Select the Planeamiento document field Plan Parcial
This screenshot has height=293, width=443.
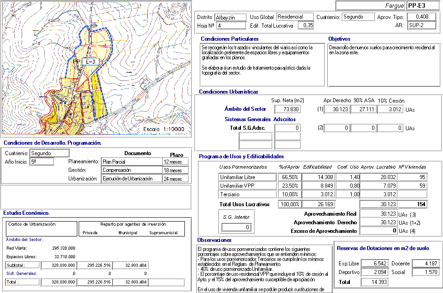tap(132, 162)
